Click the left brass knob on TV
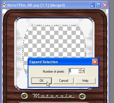Image resolution: width=114 pixels, height=103 pixels. coord(24,96)
